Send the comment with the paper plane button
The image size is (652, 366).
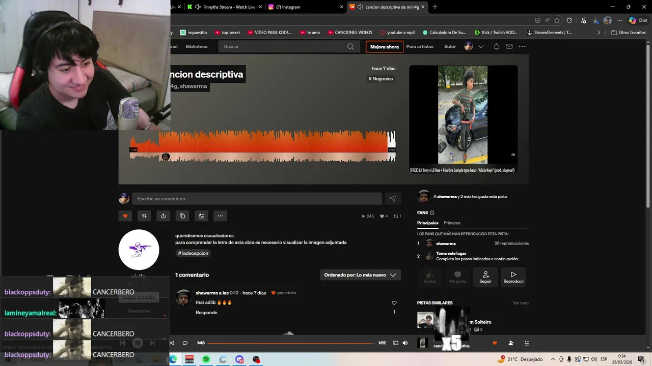(393, 199)
